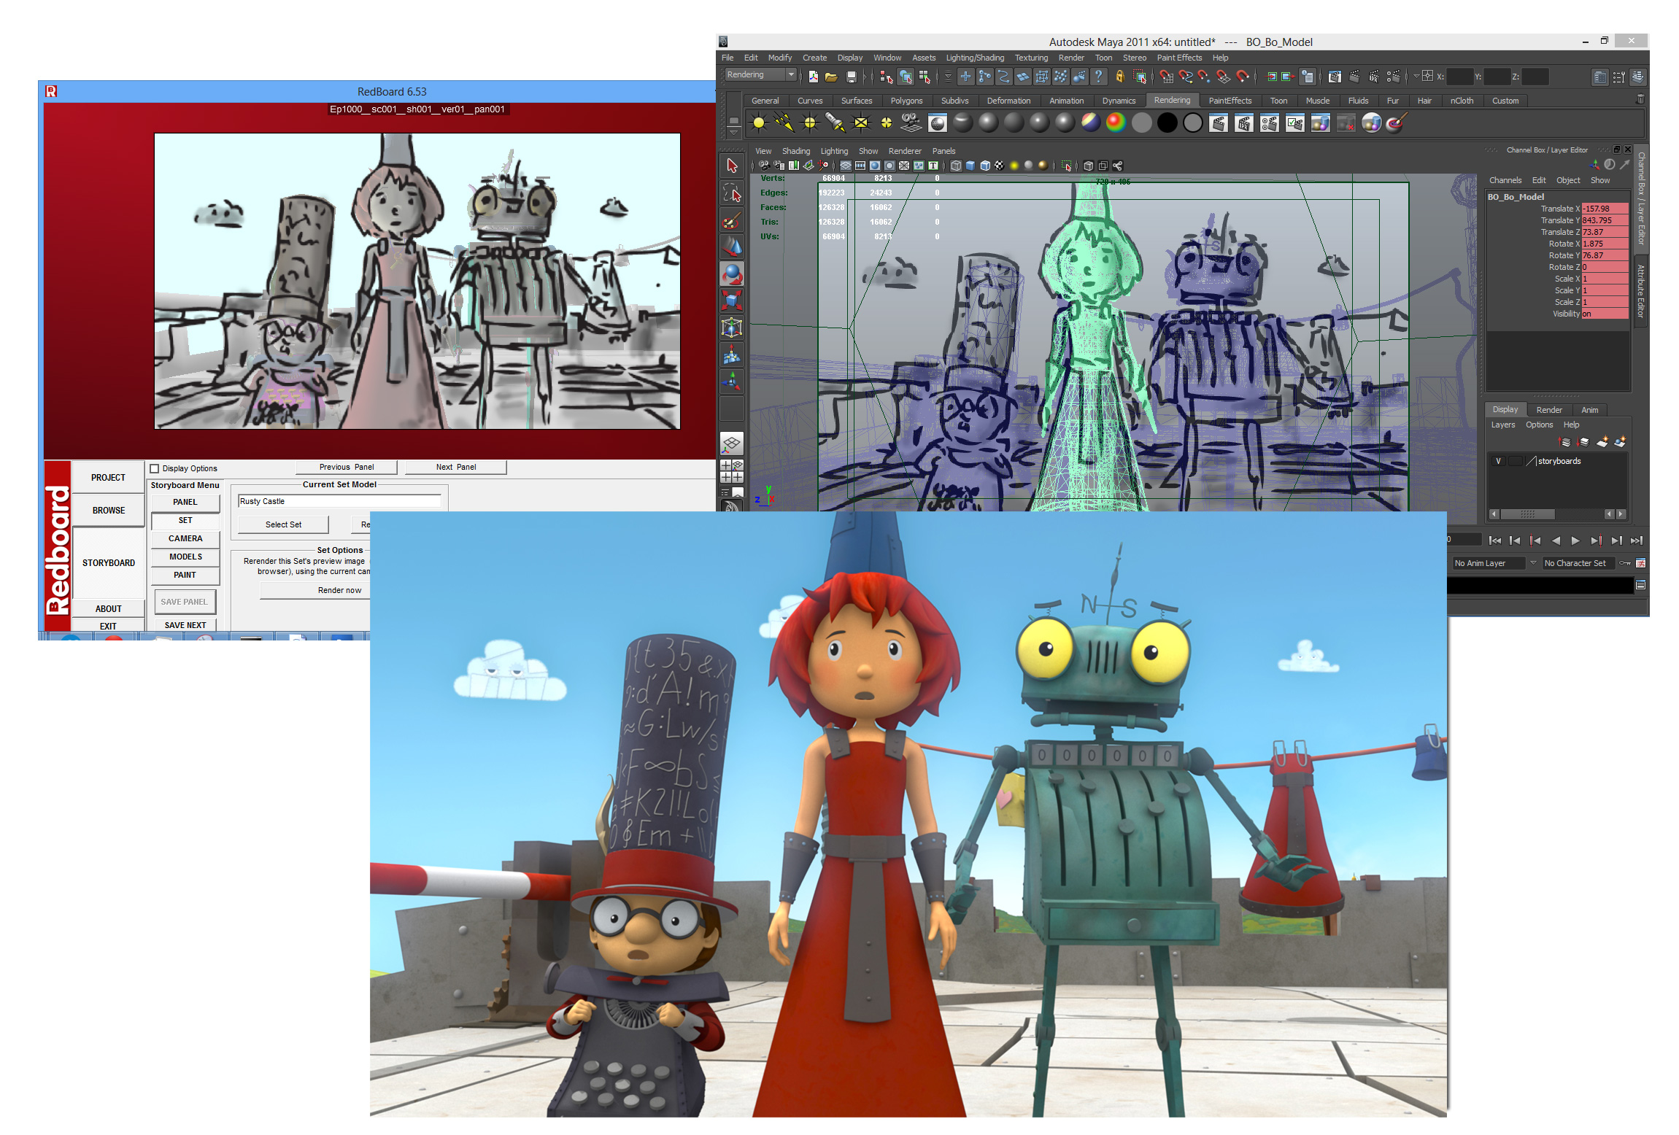This screenshot has width=1679, height=1135.
Task: Click the Select tool arrow in toolbox
Action: (732, 166)
